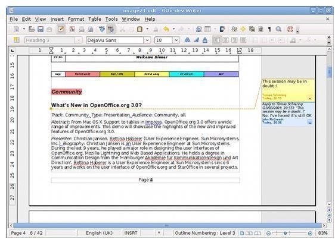Center the paragraph text
The image size is (335, 239).
point(225,40)
